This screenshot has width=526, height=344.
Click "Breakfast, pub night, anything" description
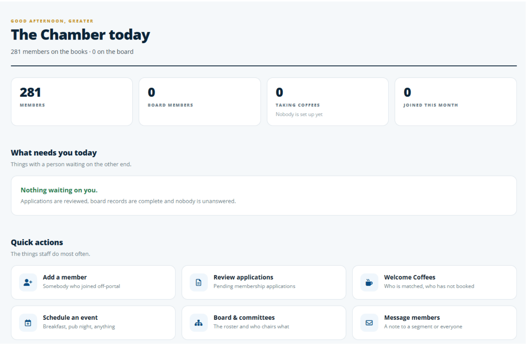[x=79, y=327]
